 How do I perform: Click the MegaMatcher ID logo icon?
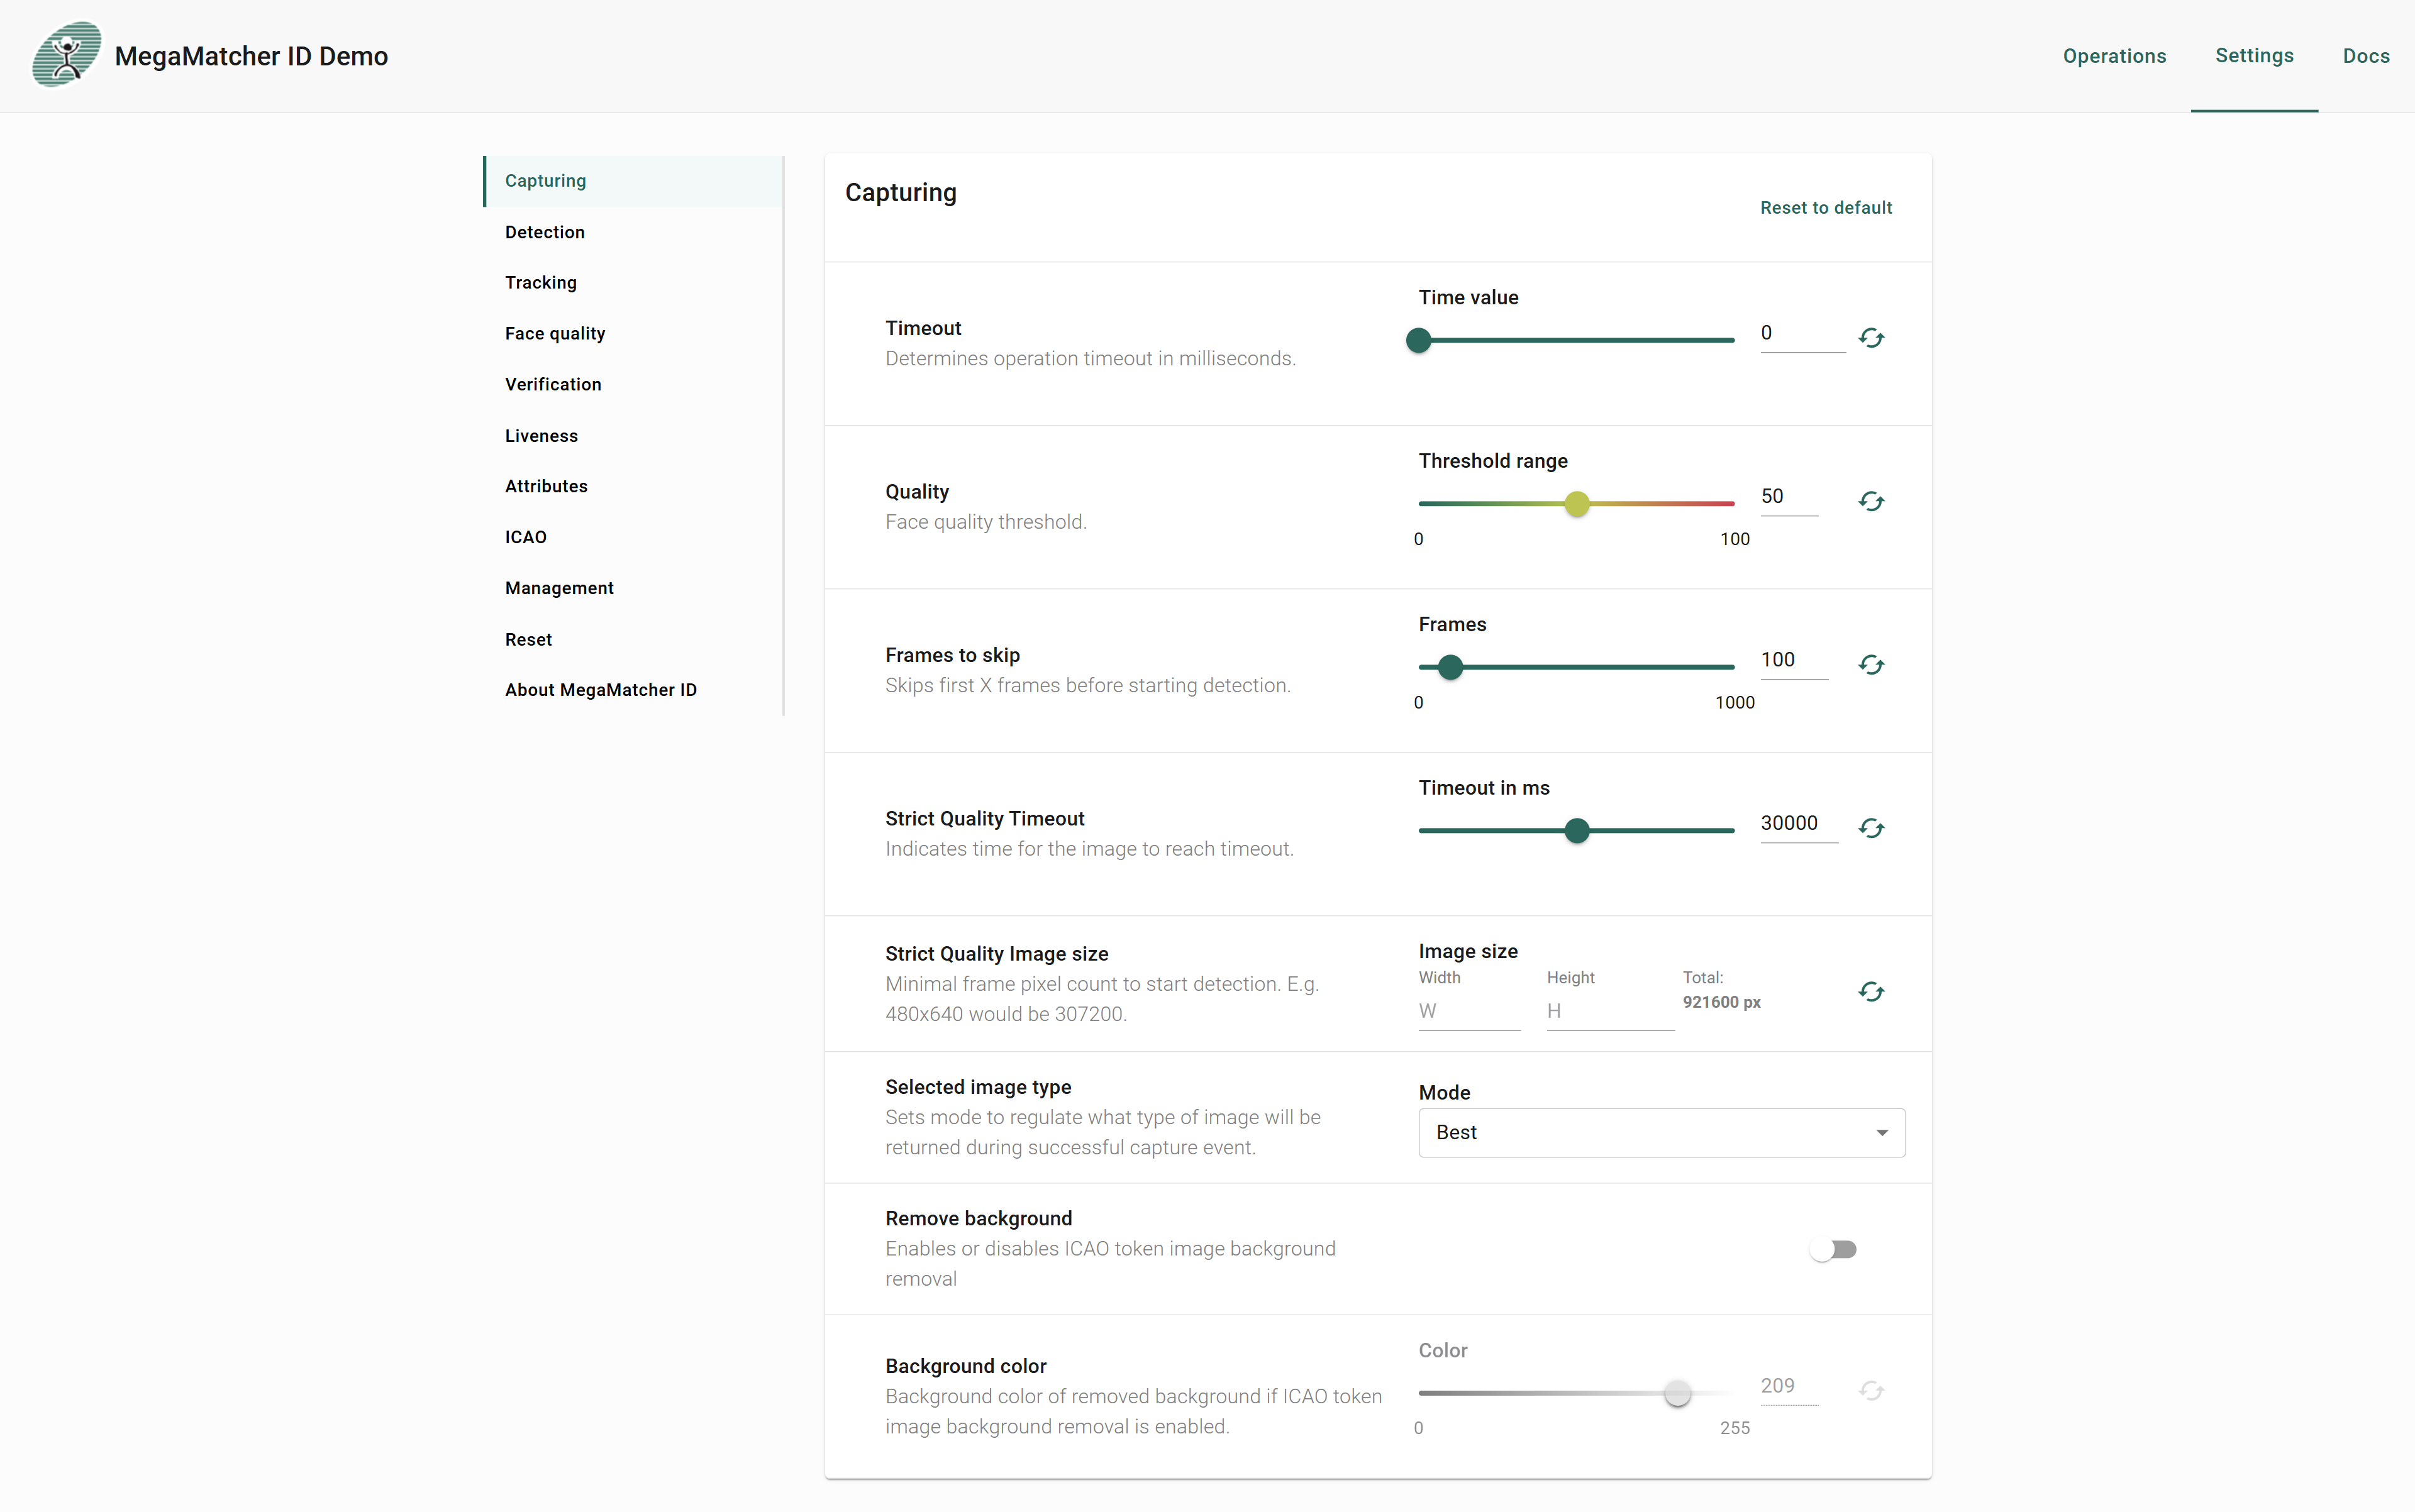tap(67, 55)
